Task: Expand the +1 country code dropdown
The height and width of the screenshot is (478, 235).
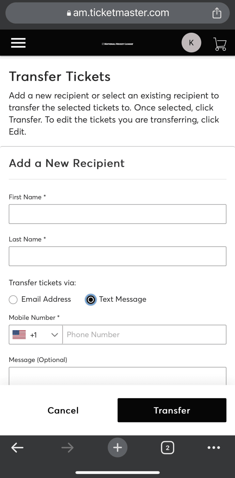Action: coord(55,335)
